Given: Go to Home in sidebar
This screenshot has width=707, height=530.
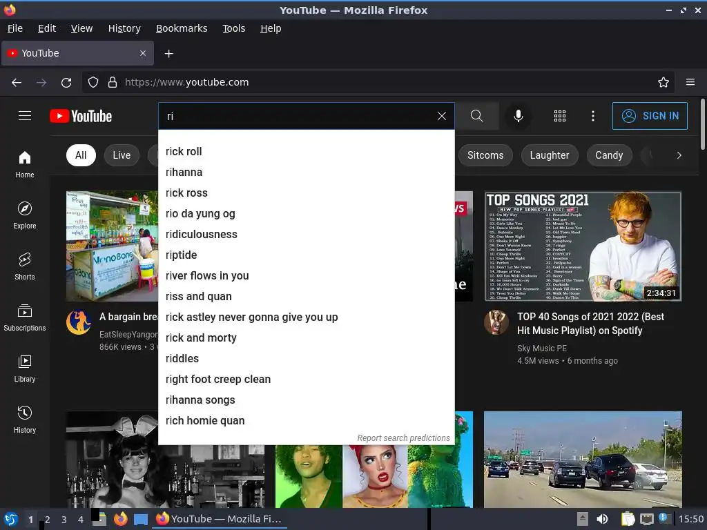Looking at the screenshot, I should pyautogui.click(x=25, y=164).
